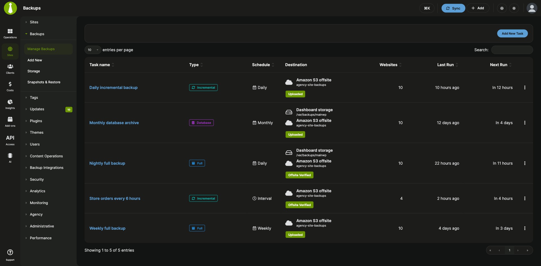Click the globe icon in the top bar
The height and width of the screenshot is (266, 541).
[x=502, y=8]
